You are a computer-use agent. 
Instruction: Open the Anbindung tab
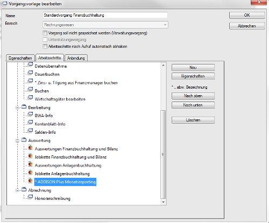76,58
